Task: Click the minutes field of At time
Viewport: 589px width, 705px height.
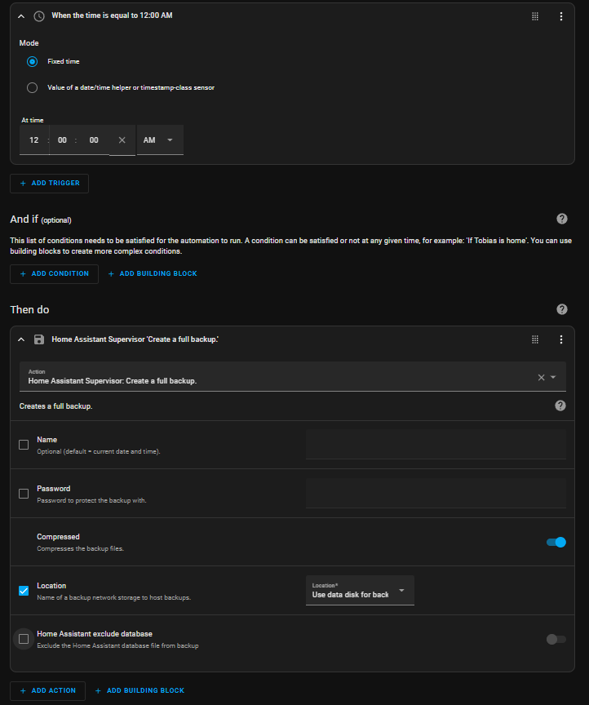Action: point(63,140)
